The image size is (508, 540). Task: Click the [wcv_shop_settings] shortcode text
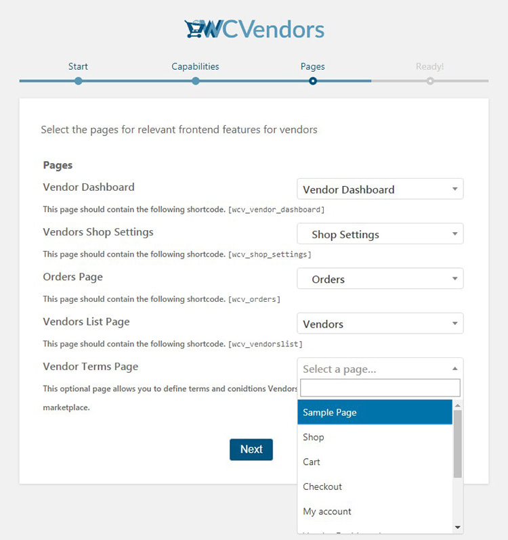coord(270,254)
